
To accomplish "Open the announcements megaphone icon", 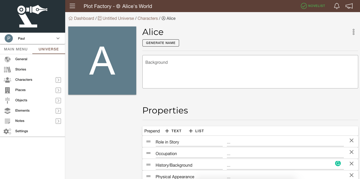I will point(349,6).
